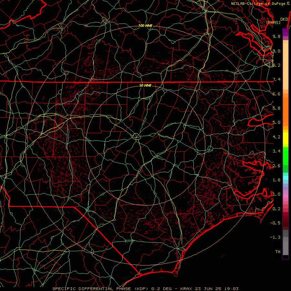Click the 5.8 value on color scale
291x291 pixels.
coord(276,108)
